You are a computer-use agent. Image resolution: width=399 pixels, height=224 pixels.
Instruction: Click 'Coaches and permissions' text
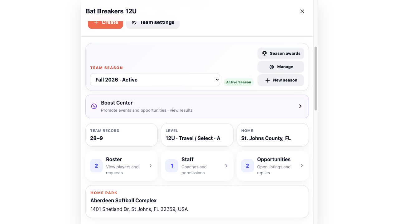tap(194, 170)
